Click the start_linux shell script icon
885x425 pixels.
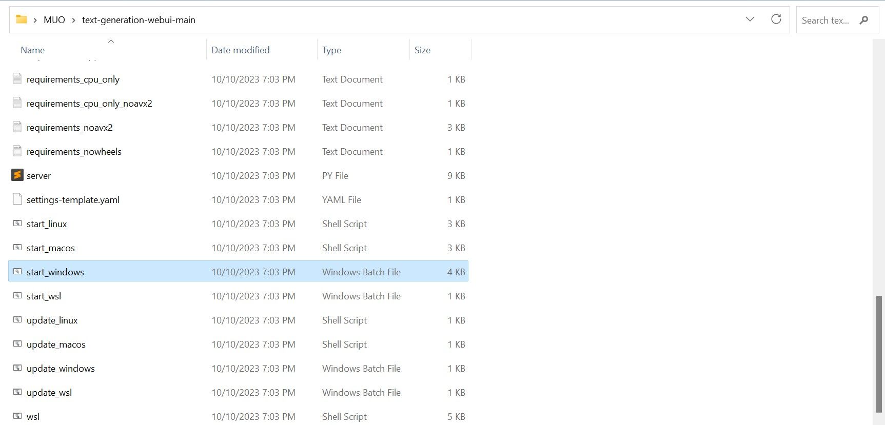click(x=17, y=224)
